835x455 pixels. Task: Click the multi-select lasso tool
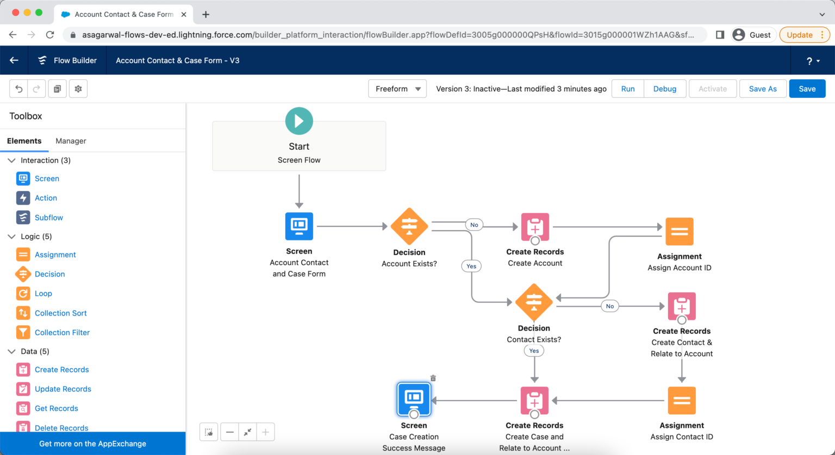(209, 432)
